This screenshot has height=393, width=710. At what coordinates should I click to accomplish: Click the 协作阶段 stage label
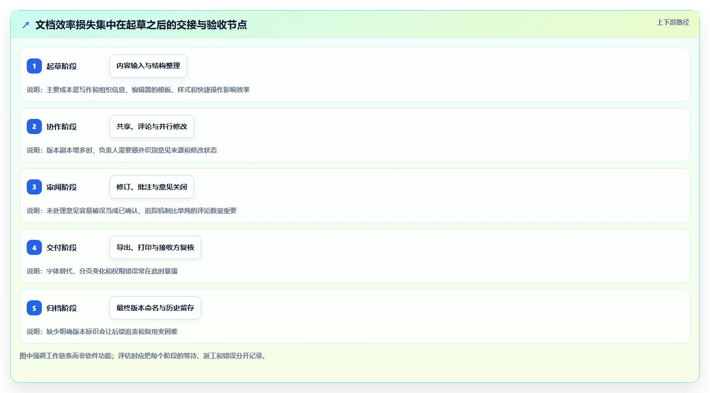pos(62,126)
